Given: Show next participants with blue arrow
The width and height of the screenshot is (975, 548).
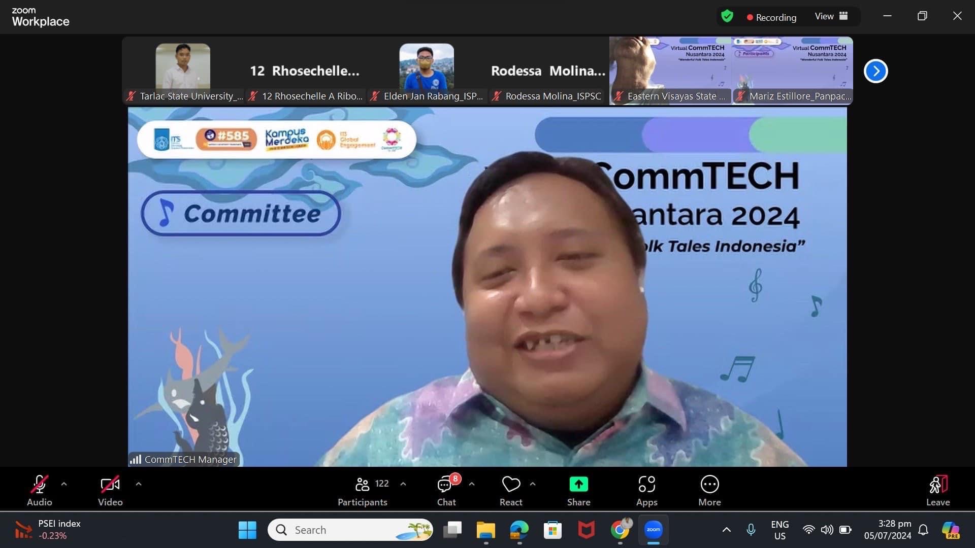Looking at the screenshot, I should tap(875, 71).
